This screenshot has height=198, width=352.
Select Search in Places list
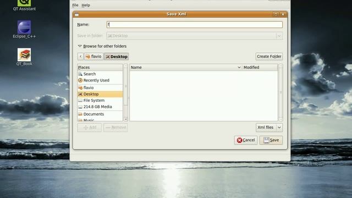click(x=100, y=74)
